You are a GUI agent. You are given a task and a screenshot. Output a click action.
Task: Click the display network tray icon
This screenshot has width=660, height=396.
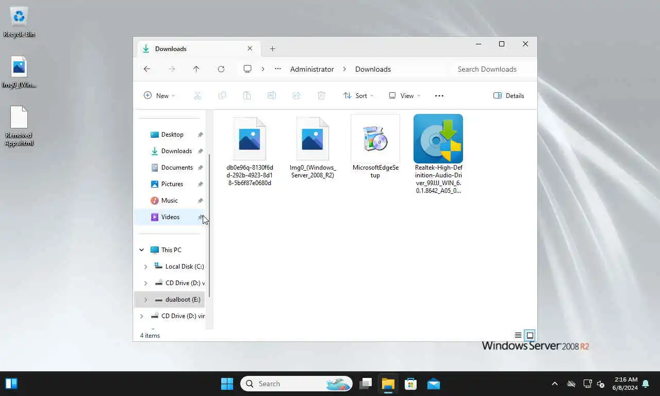coord(587,384)
